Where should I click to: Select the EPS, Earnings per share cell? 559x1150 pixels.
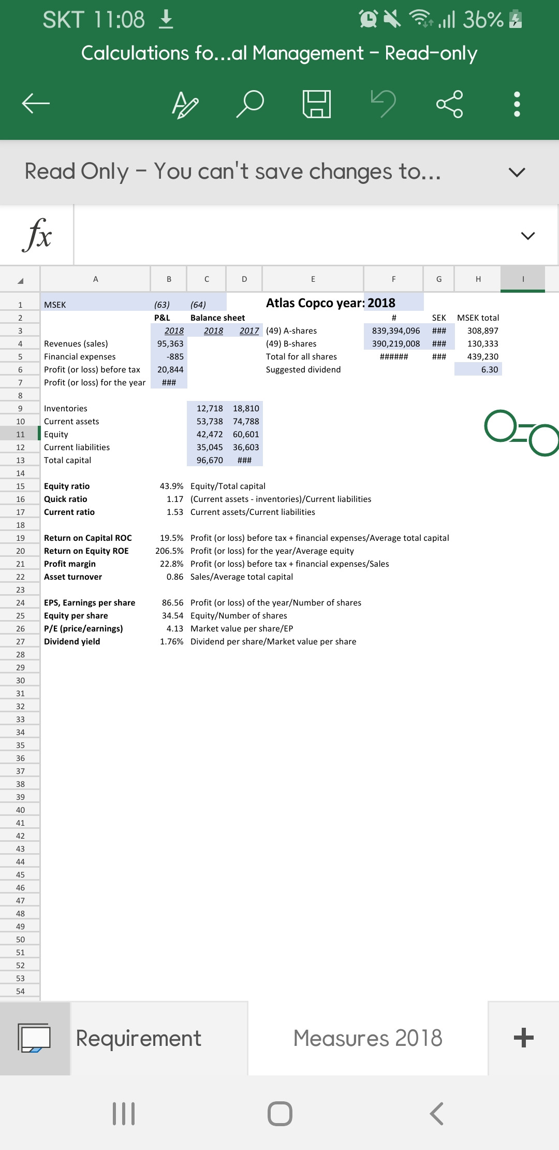(x=95, y=602)
